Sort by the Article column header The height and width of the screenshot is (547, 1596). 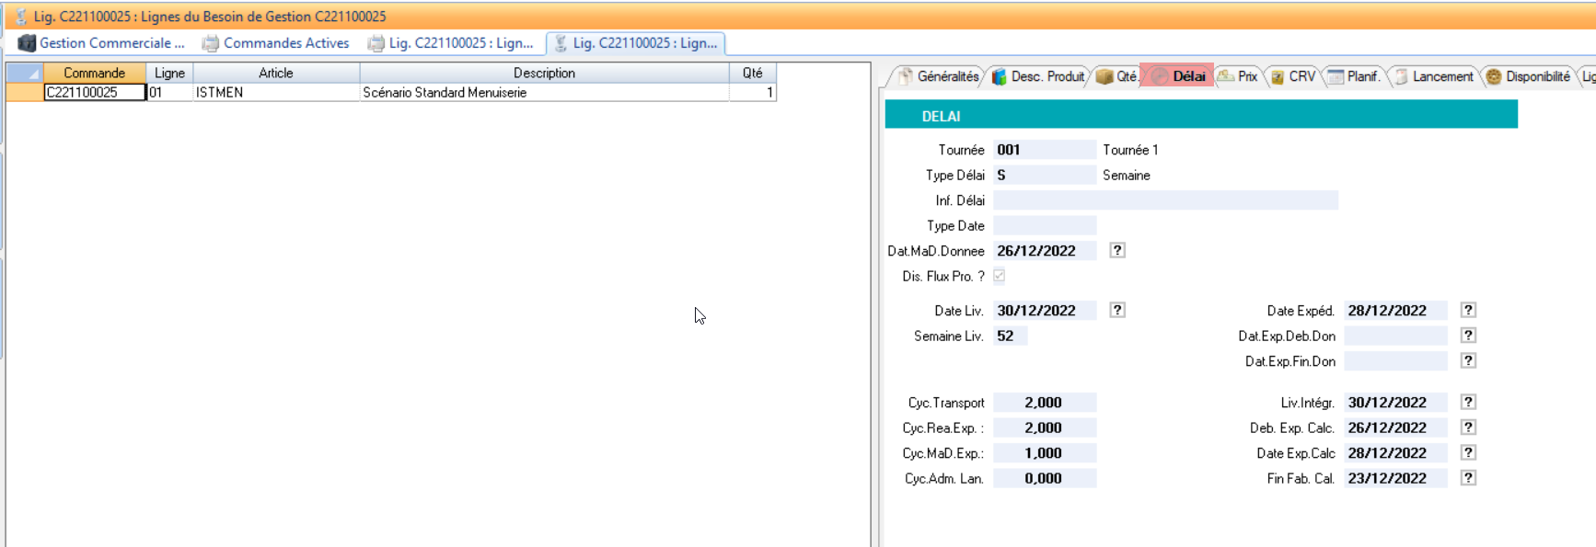[x=275, y=73]
